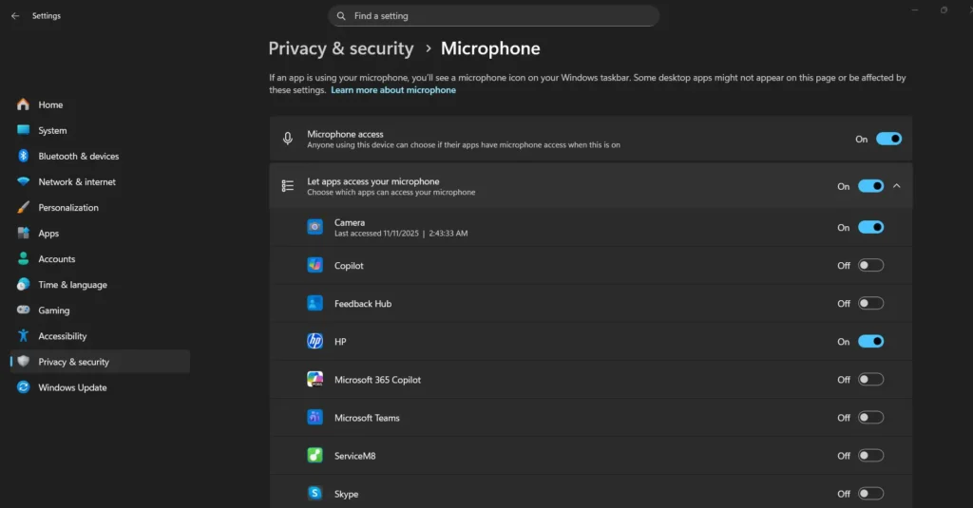Select Accessibility label in sidebar
Image resolution: width=973 pixels, height=508 pixels.
(63, 336)
